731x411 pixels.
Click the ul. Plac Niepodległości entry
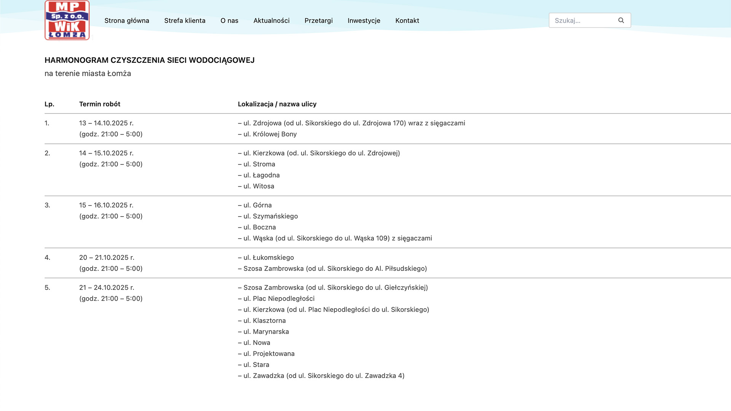[276, 299]
